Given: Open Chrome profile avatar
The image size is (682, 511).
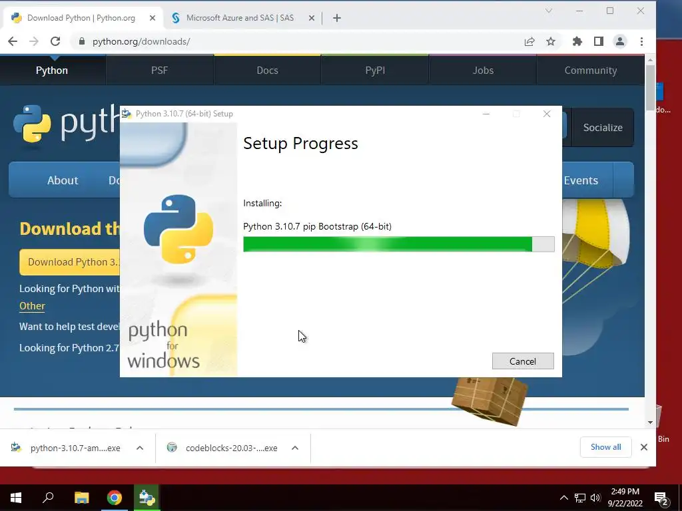Looking at the screenshot, I should (x=620, y=41).
